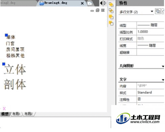165x132 pixels.
Task: Click the 注释性 property label
Action: [x=124, y=100]
